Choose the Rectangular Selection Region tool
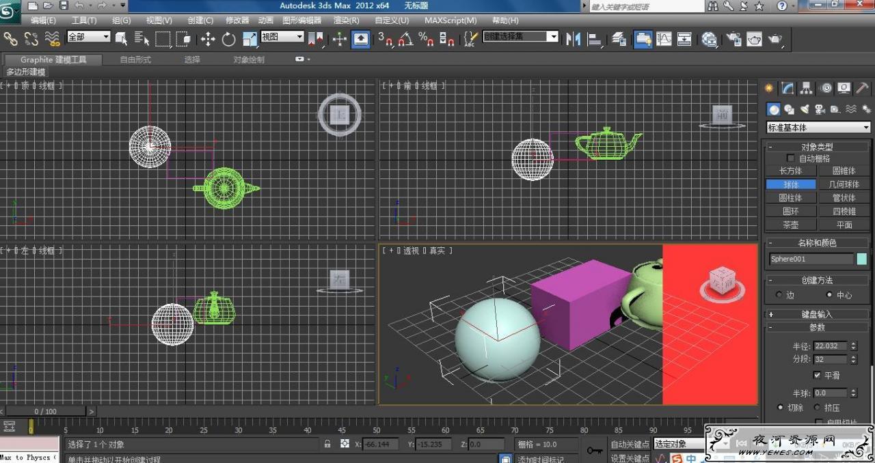Viewport: 875px width, 463px height. [163, 39]
